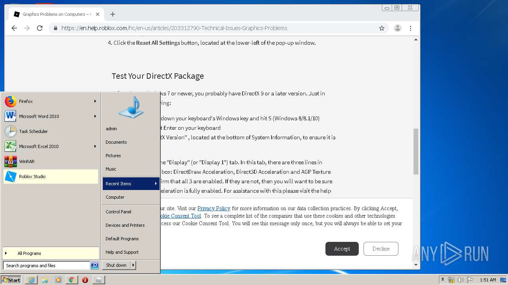Viewport: 508px width, 285px height.
Task: Click scrollbar down arrow
Action: 416,265
